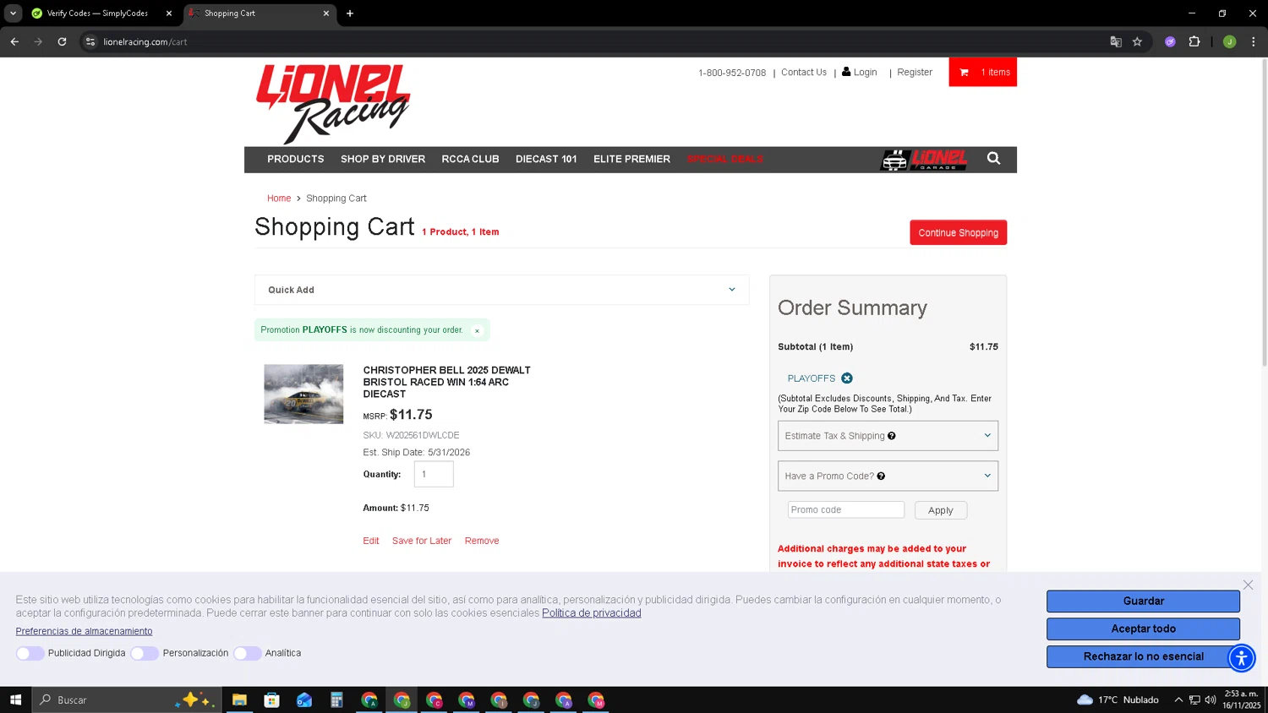Open the DIECAST 101 menu

click(546, 159)
